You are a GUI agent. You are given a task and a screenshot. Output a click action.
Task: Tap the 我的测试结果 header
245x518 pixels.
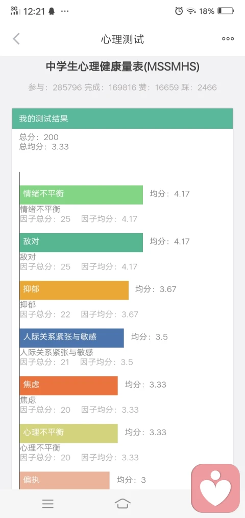pyautogui.click(x=122, y=119)
